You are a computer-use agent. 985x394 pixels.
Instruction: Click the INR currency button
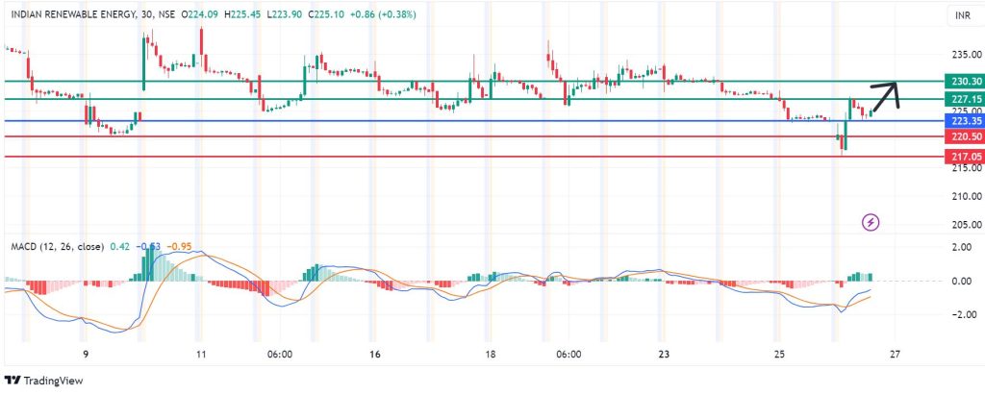click(962, 16)
